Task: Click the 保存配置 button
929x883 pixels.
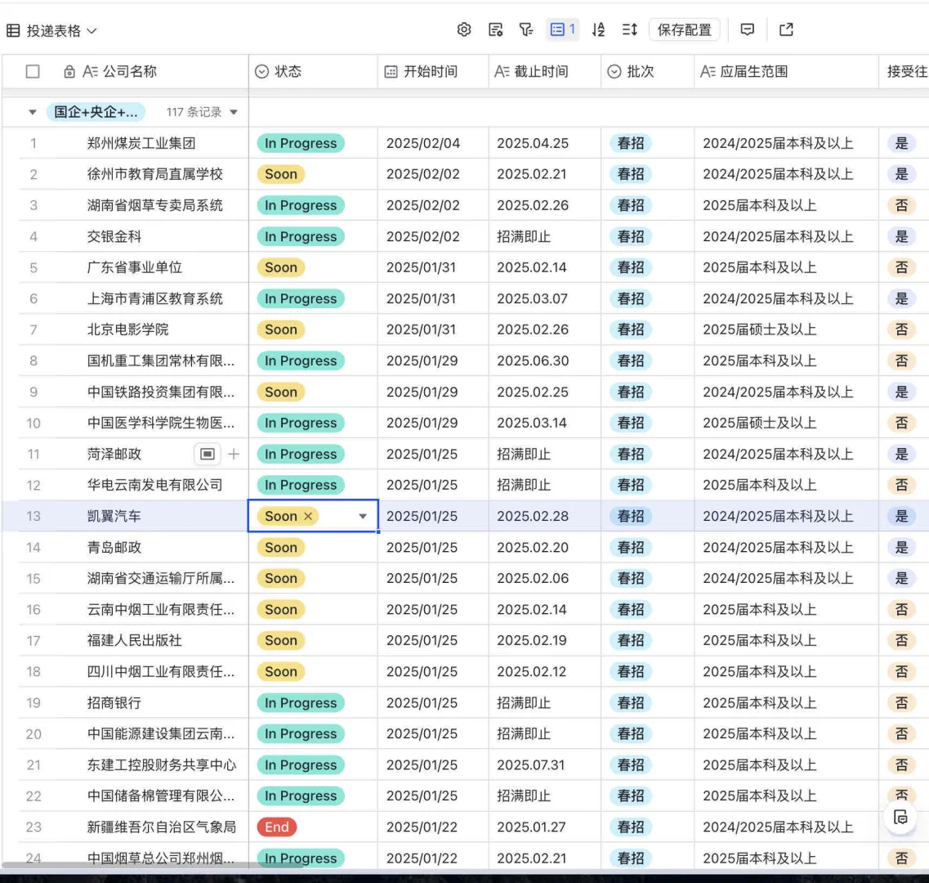Action: coord(685,29)
